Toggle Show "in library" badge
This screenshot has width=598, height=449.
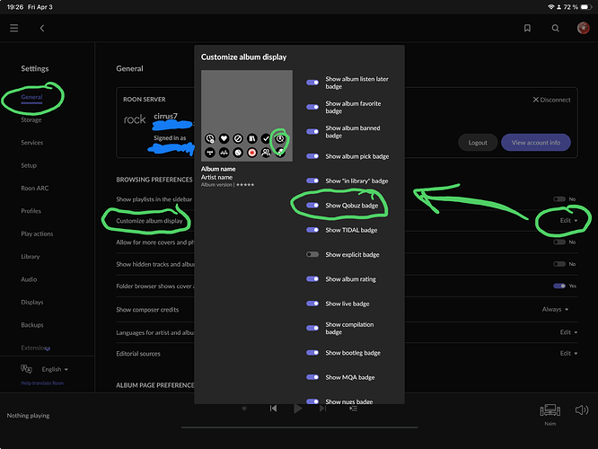coord(312,180)
